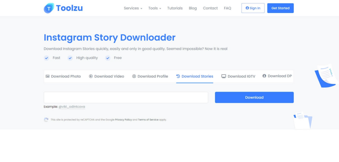Click the history icon beside Download Stories
Screen dimensions: 339x162
(178, 76)
